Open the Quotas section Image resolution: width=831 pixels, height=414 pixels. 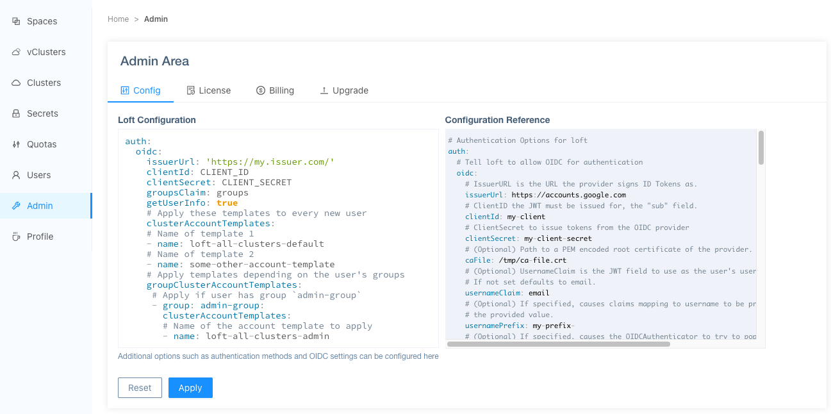pos(45,144)
